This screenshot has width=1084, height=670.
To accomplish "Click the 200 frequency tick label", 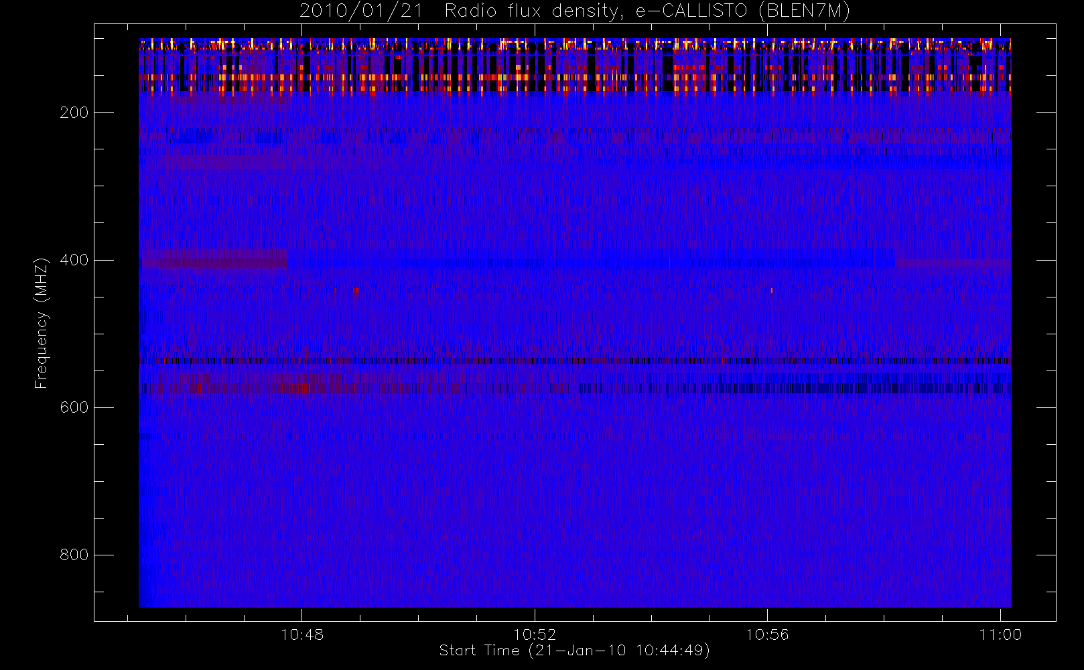I will coord(74,113).
